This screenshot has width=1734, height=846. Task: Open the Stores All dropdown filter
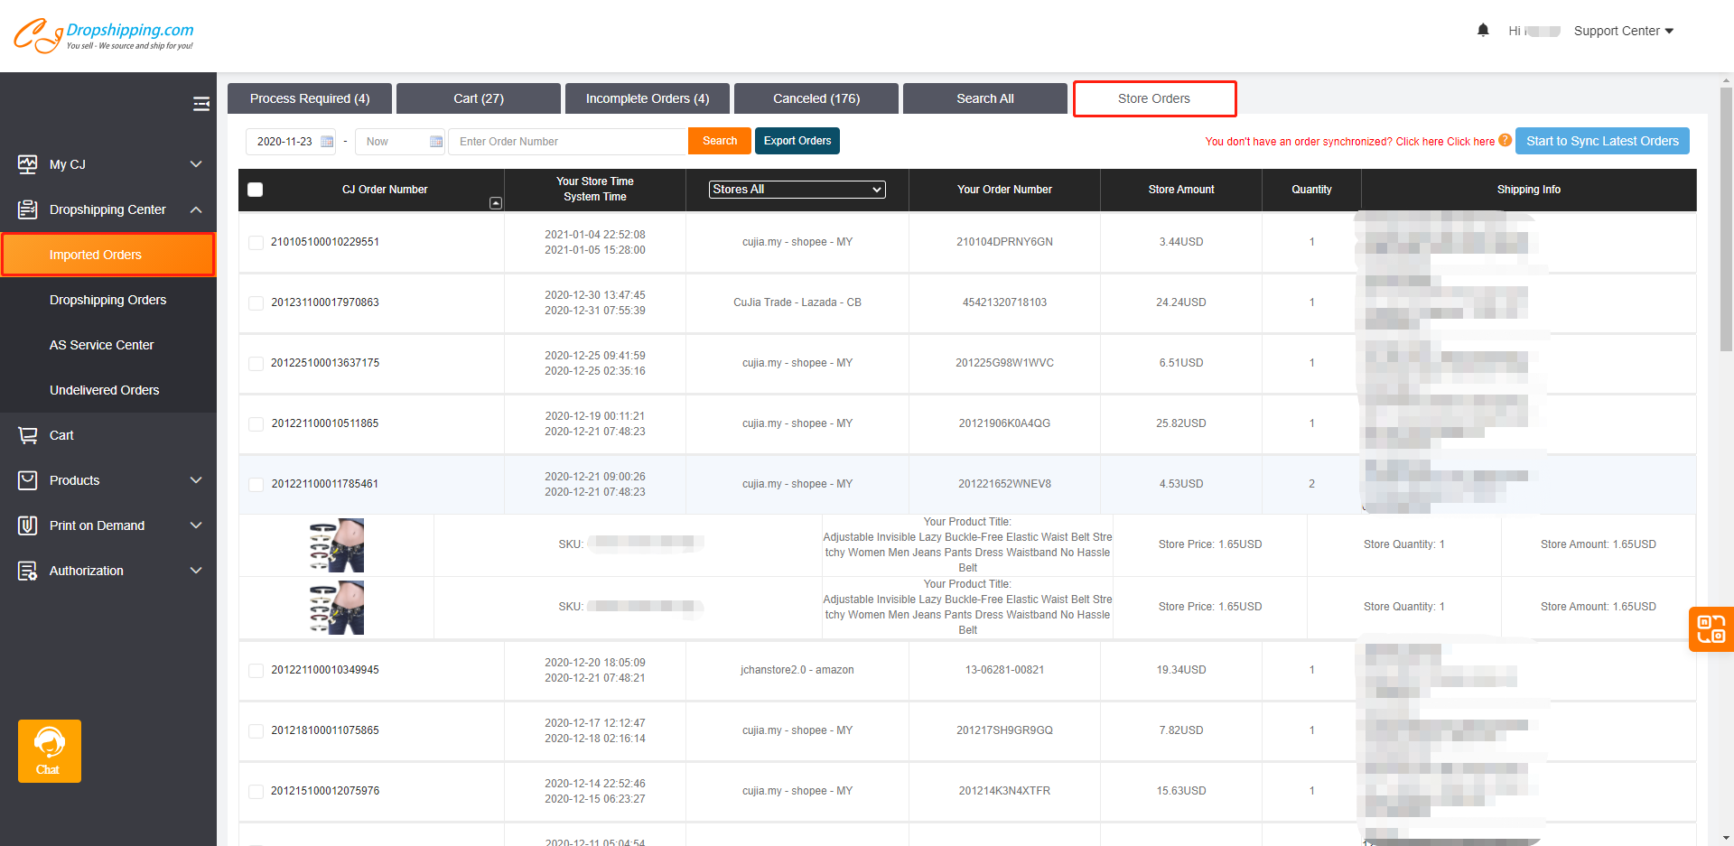pyautogui.click(x=797, y=190)
